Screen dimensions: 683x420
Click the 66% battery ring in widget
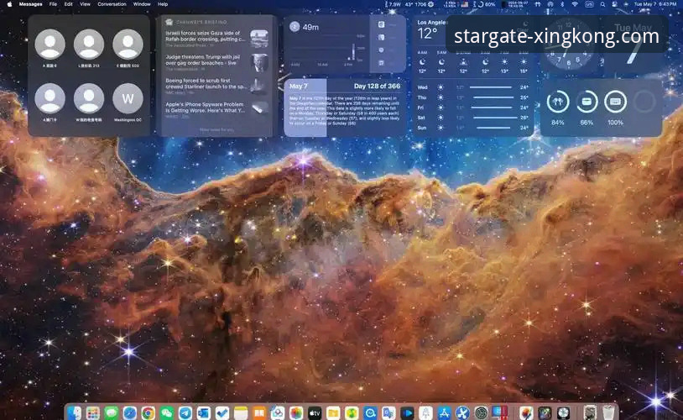tap(587, 102)
